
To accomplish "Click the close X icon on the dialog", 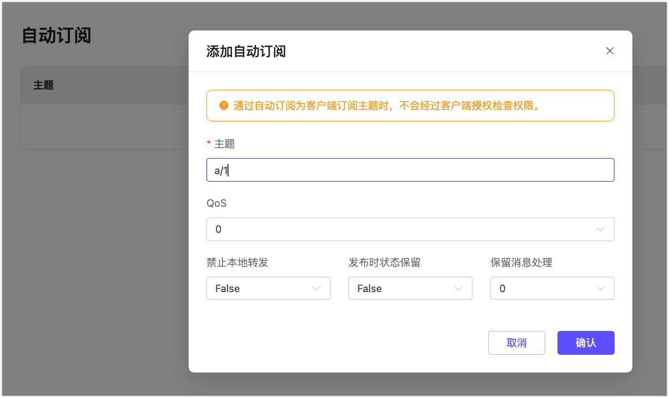I will (610, 50).
